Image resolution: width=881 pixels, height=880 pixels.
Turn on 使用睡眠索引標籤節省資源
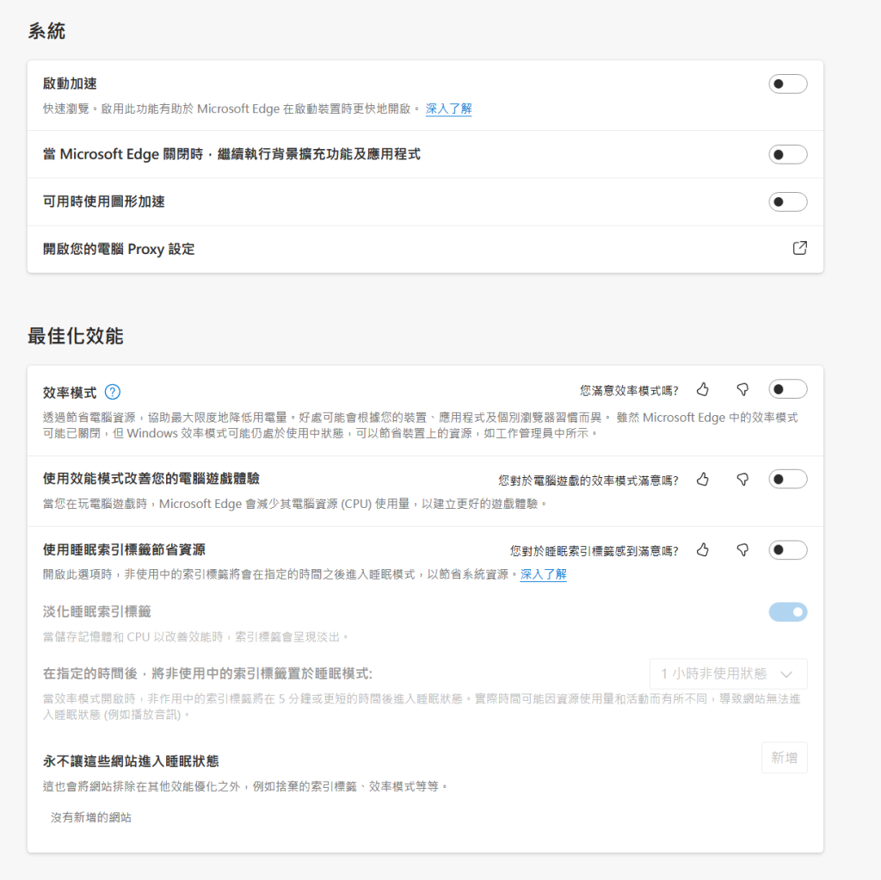click(787, 550)
